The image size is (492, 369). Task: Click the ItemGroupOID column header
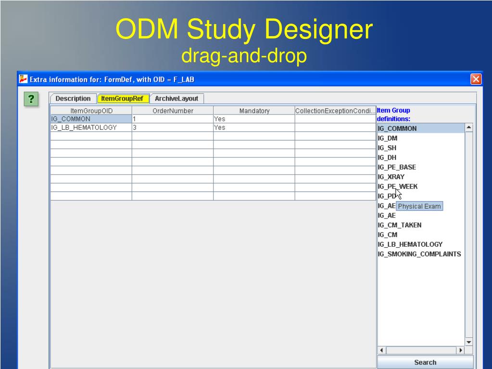tap(91, 111)
